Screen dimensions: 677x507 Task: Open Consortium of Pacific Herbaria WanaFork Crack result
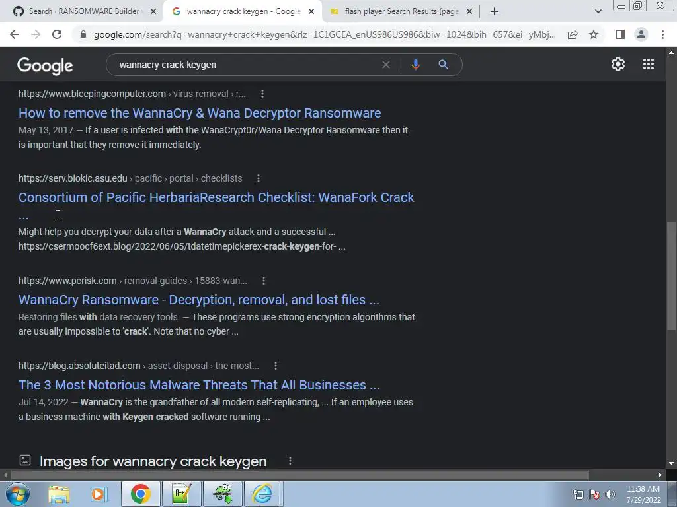pos(216,197)
